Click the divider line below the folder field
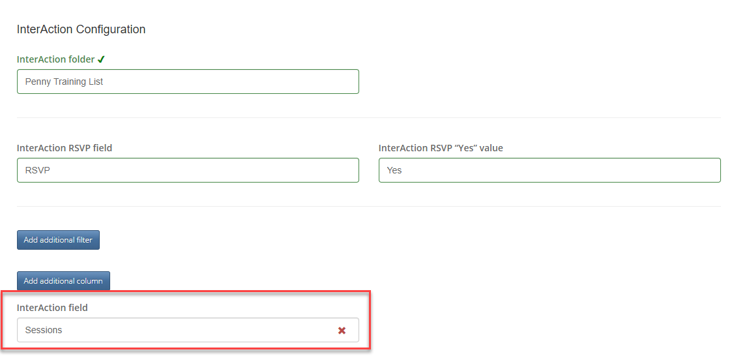Viewport: 734px width, 356px height. click(369, 117)
